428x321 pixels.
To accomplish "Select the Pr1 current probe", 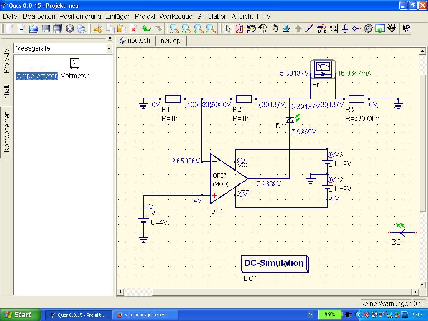I will tap(323, 69).
